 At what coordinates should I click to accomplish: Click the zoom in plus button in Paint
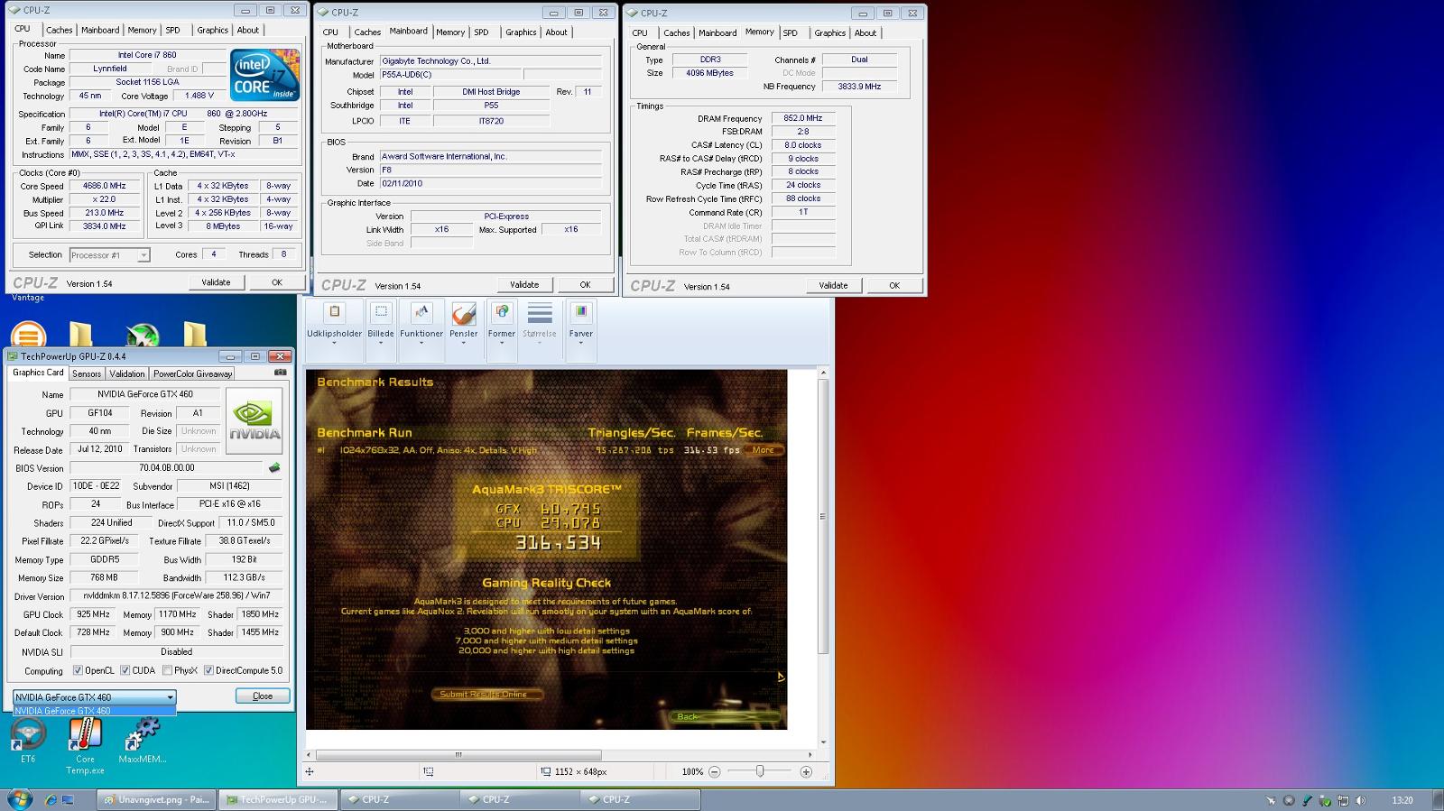click(x=806, y=772)
